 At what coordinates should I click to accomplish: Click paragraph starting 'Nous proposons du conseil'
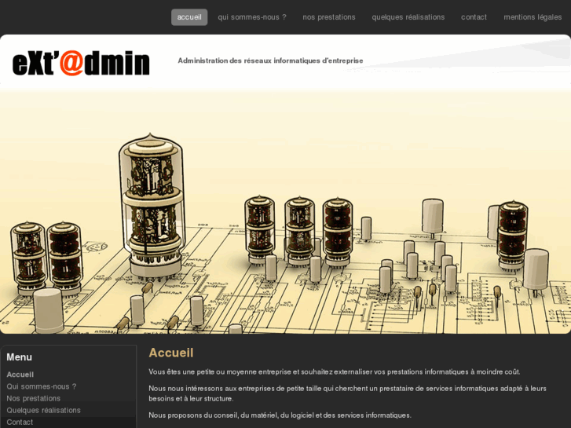(x=280, y=415)
